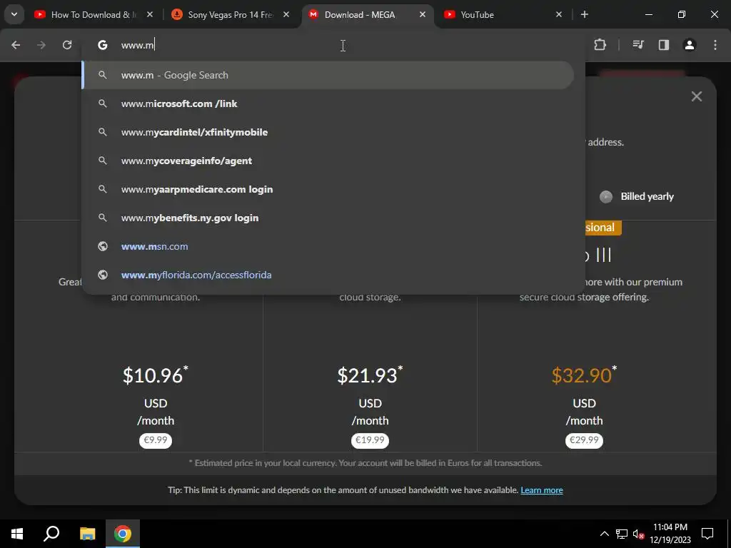Open the media control icon
Screen dimensions: 731x548
tap(638, 45)
